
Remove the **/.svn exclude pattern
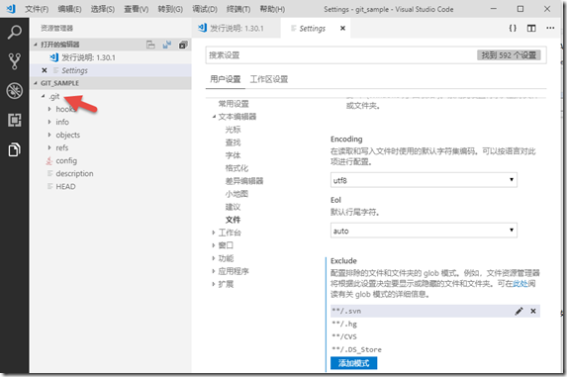533,311
